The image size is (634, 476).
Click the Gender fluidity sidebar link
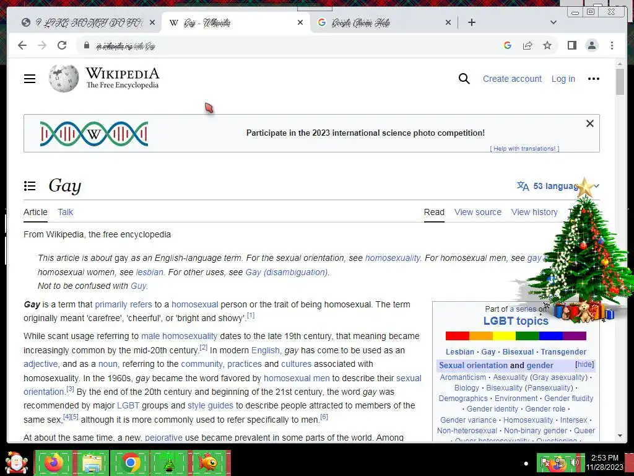coord(568,399)
